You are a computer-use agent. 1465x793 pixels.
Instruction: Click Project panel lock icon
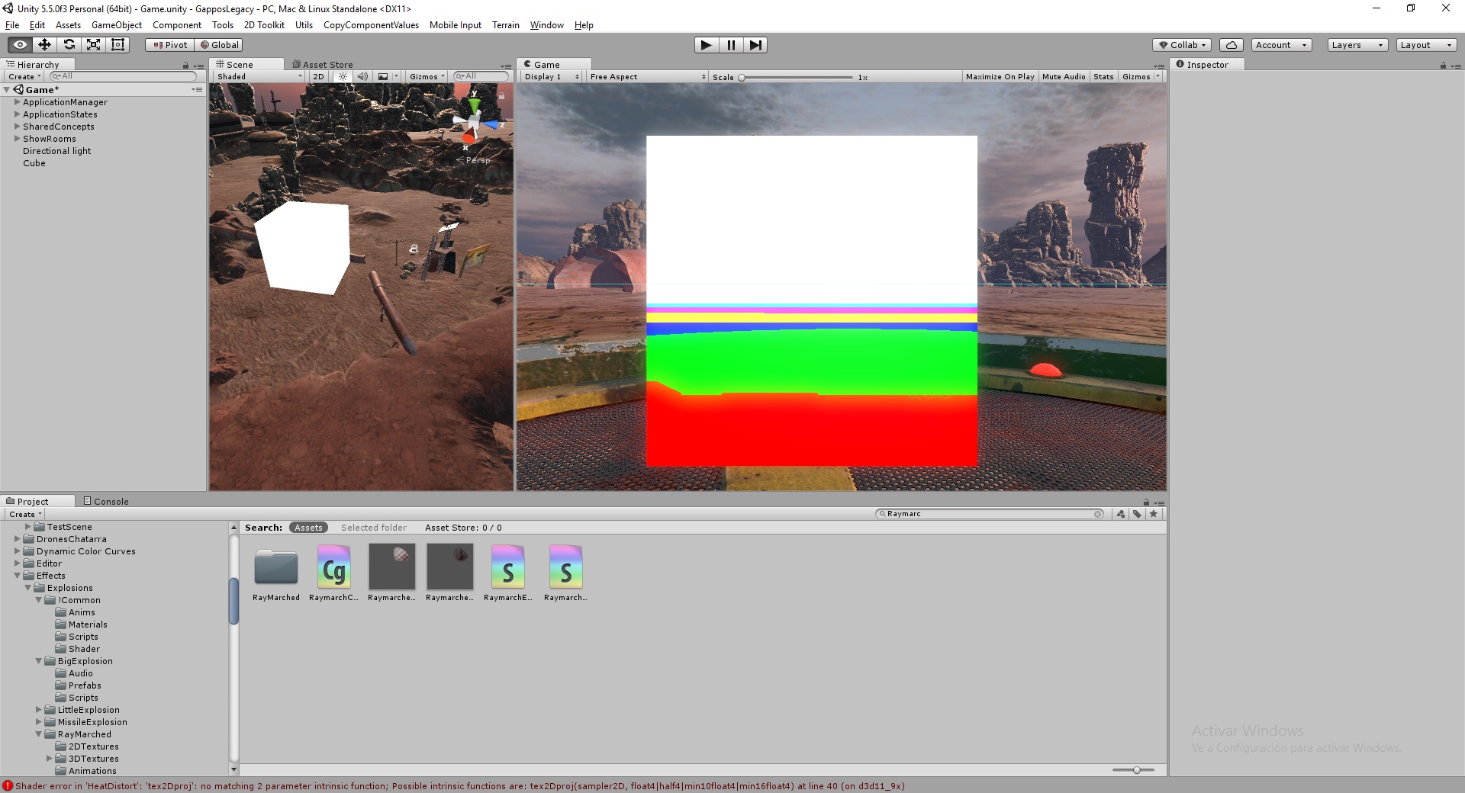pyautogui.click(x=1146, y=502)
